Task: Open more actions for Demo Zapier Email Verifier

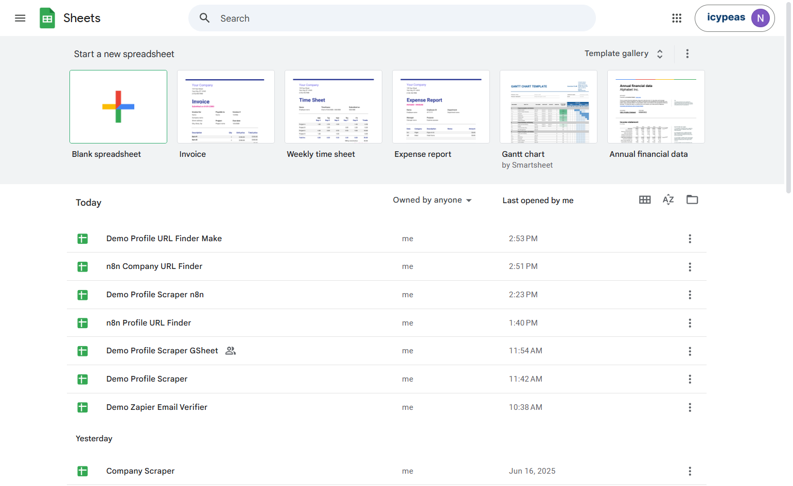Action: tap(690, 407)
